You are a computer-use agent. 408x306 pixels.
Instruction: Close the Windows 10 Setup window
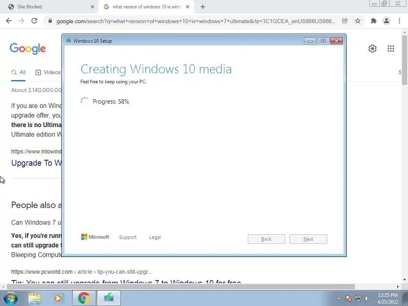(x=336, y=41)
